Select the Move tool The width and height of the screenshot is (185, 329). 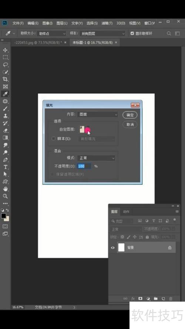click(x=5, y=50)
